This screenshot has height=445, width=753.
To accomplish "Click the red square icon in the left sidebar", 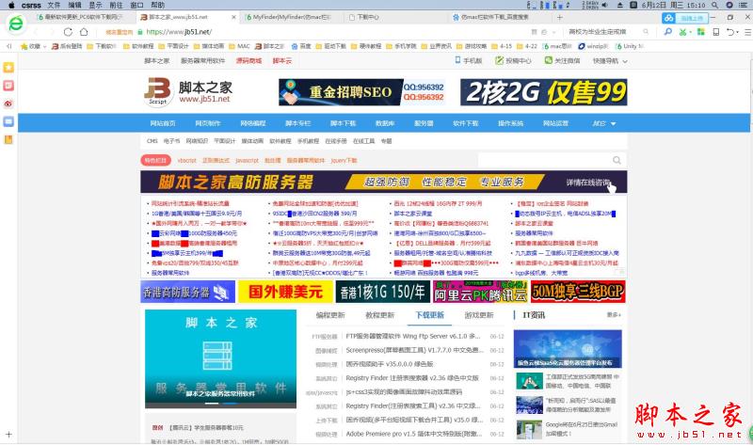I will pos(8,86).
